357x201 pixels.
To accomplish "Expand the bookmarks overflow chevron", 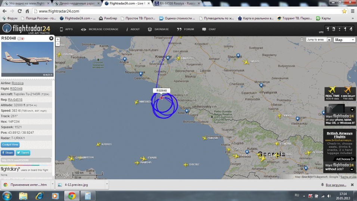I will point(353,18).
